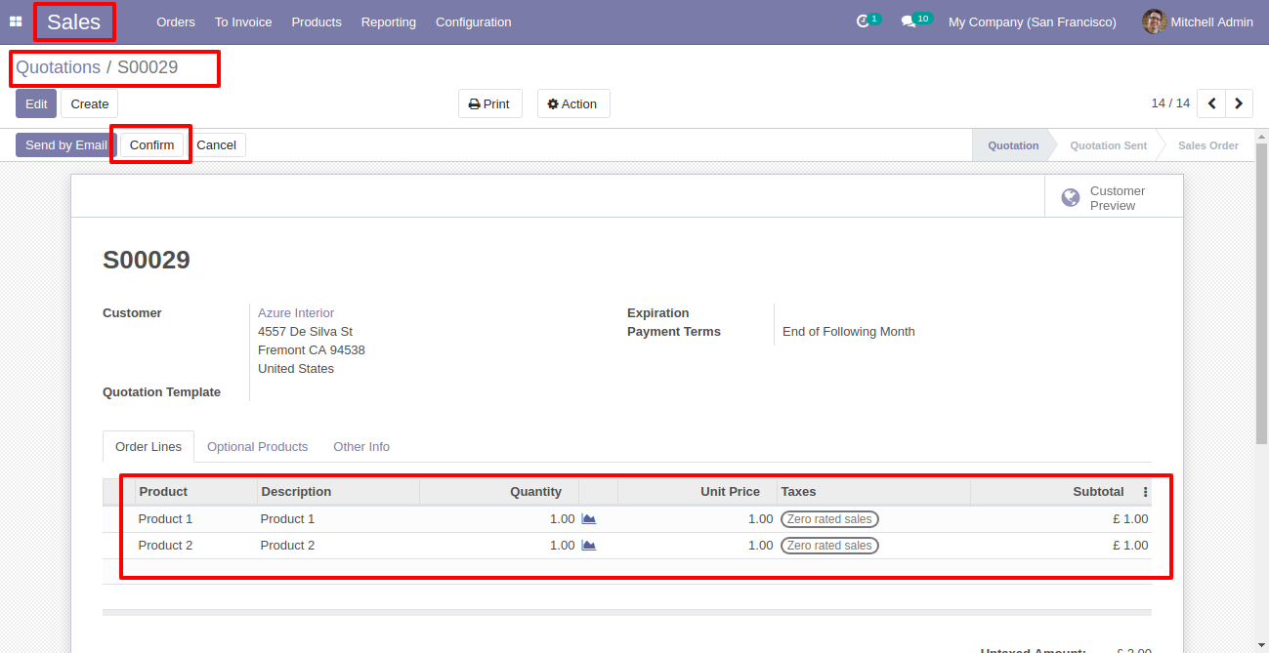
Task: Cancel the quotation
Action: [216, 145]
